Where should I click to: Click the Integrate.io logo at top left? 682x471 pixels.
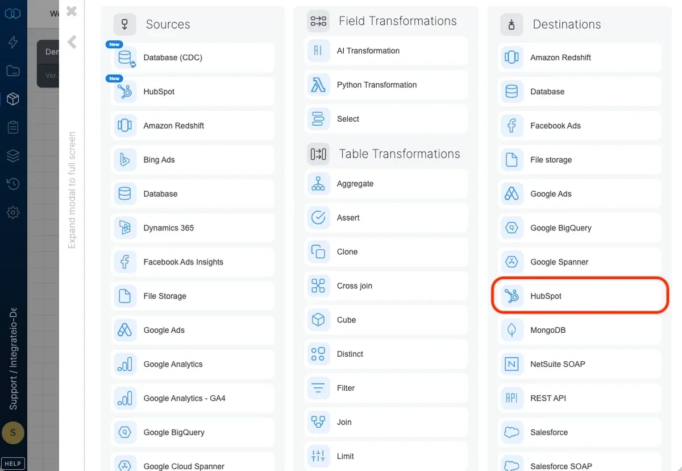click(13, 13)
